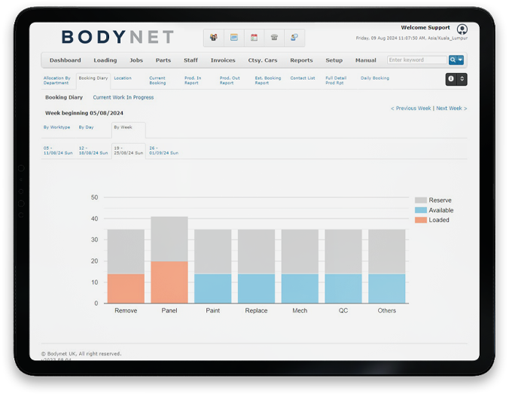Open the staff group icon shortcut
This screenshot has width=509, height=394.
tap(214, 38)
